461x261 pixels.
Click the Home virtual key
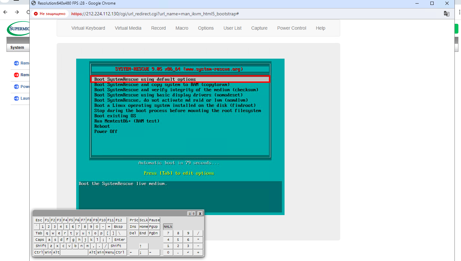tap(144, 227)
